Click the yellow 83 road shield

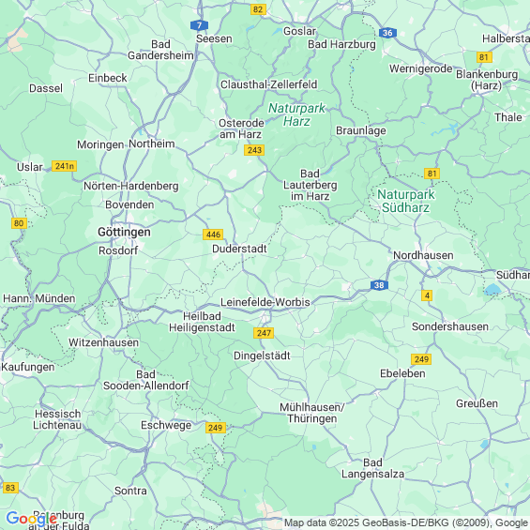[10, 488]
